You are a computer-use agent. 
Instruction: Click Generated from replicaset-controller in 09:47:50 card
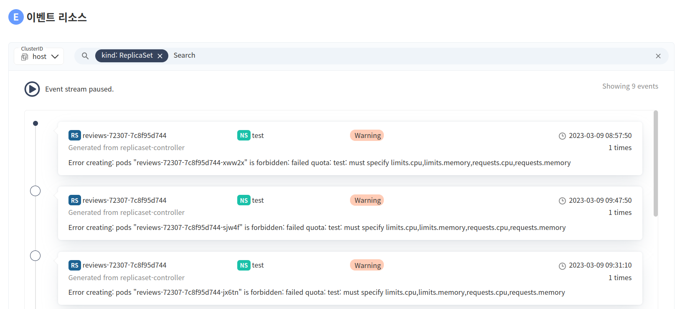click(x=127, y=212)
